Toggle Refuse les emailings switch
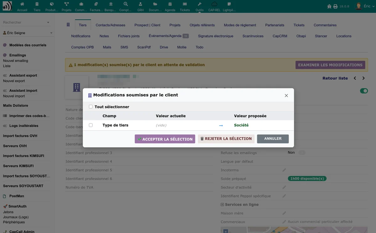Image resolution: width=376 pixels, height=233 pixels. pos(301,152)
